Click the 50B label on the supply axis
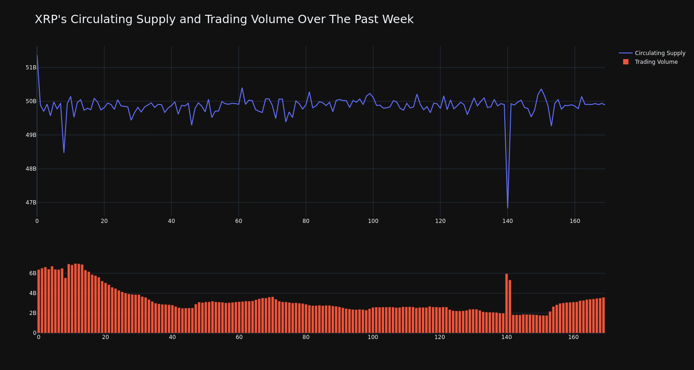The width and height of the screenshot is (694, 370). click(x=31, y=101)
